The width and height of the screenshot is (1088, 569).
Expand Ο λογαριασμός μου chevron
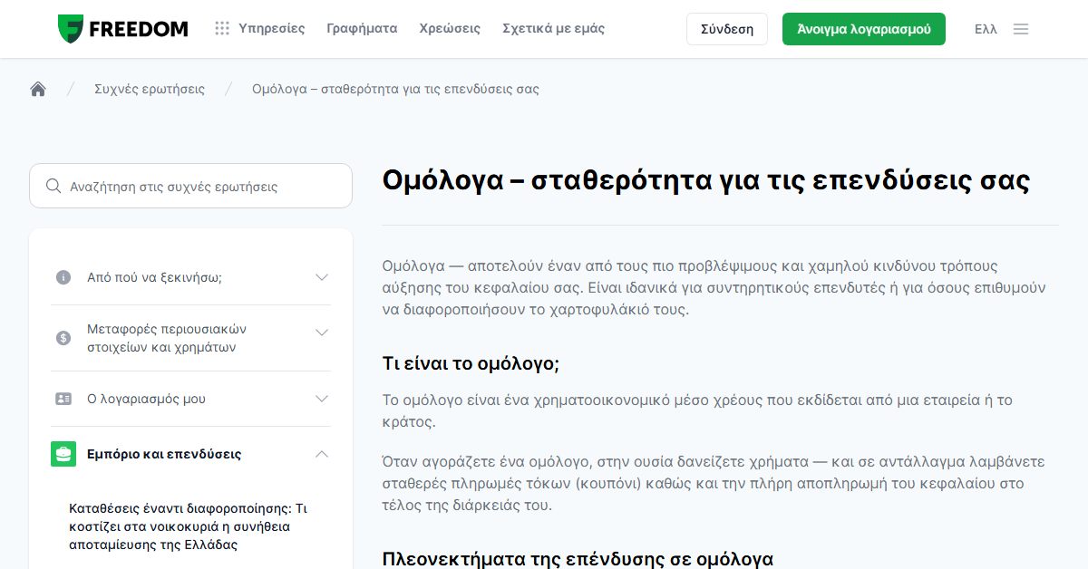tap(321, 399)
